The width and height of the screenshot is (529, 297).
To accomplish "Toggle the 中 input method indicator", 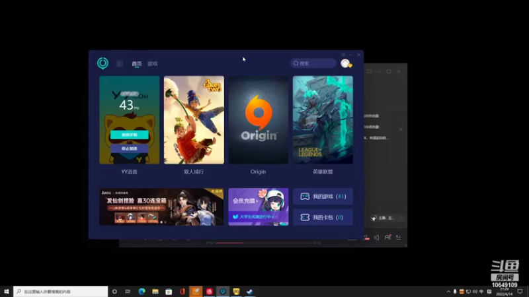I will click(481, 291).
